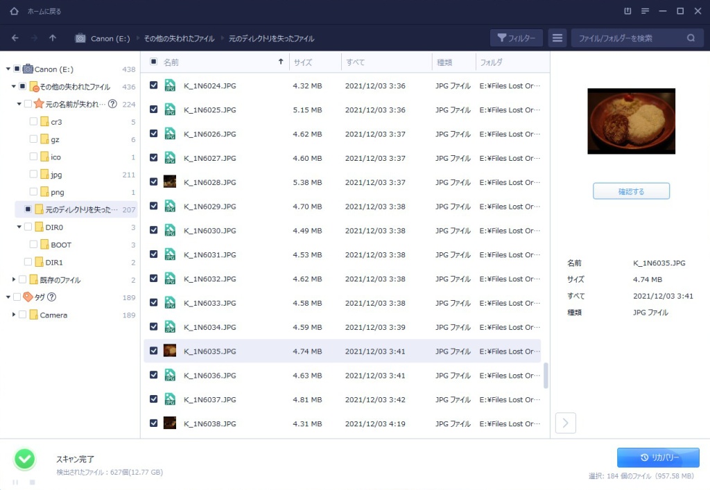Image resolution: width=710 pixels, height=490 pixels.
Task: Click the help icon beside 元の名前が失われ
Action: tap(113, 104)
